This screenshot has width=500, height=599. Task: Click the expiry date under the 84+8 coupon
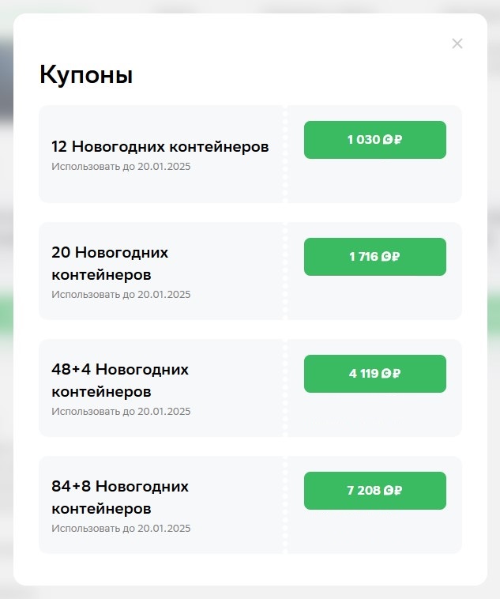(121, 529)
